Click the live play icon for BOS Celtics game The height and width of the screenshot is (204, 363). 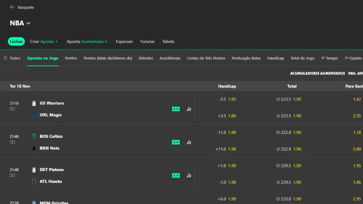point(12,142)
